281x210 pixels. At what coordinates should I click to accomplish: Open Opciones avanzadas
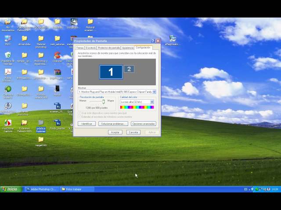point(144,124)
